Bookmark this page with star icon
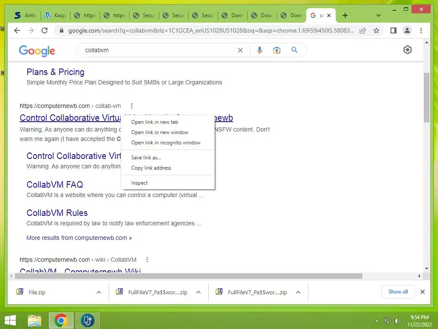 pyautogui.click(x=376, y=30)
